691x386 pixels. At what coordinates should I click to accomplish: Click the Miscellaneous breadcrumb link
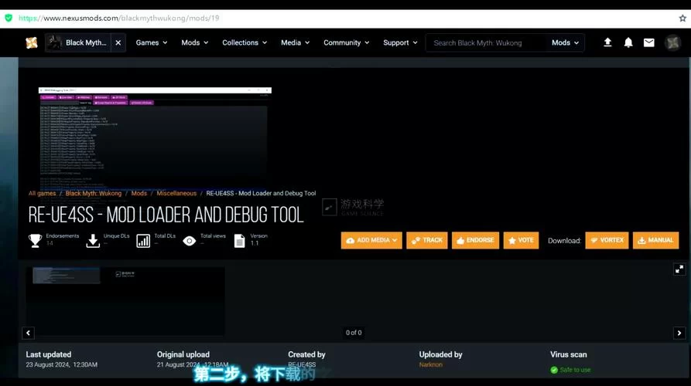coord(176,193)
